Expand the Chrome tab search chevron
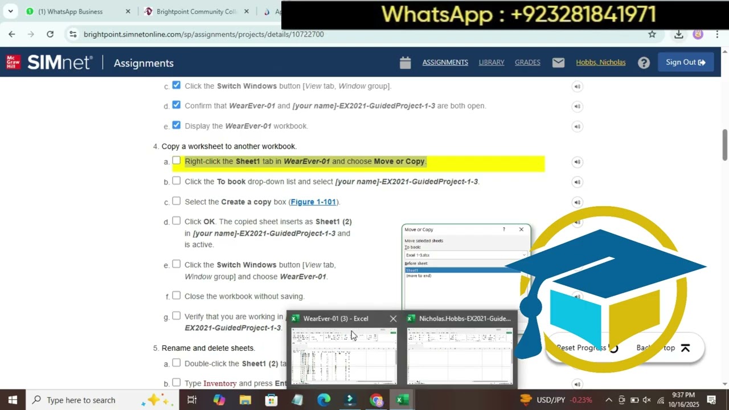Image resolution: width=729 pixels, height=410 pixels. tap(10, 11)
